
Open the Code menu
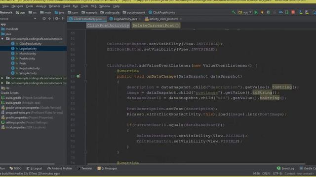pyautogui.click(x=30, y=6)
